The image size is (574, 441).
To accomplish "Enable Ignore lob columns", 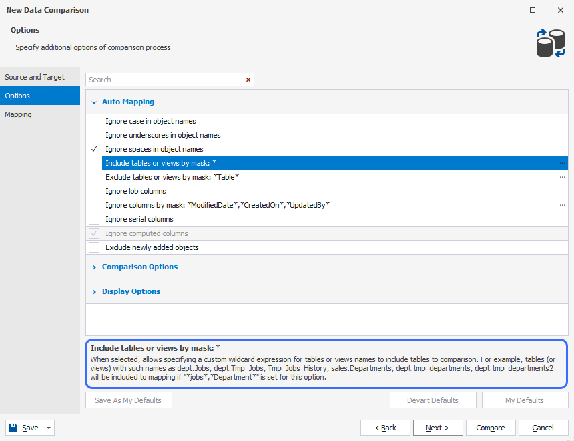I will [93, 191].
